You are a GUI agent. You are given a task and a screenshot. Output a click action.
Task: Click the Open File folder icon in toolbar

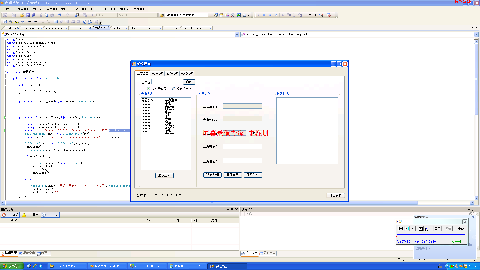pos(22,15)
